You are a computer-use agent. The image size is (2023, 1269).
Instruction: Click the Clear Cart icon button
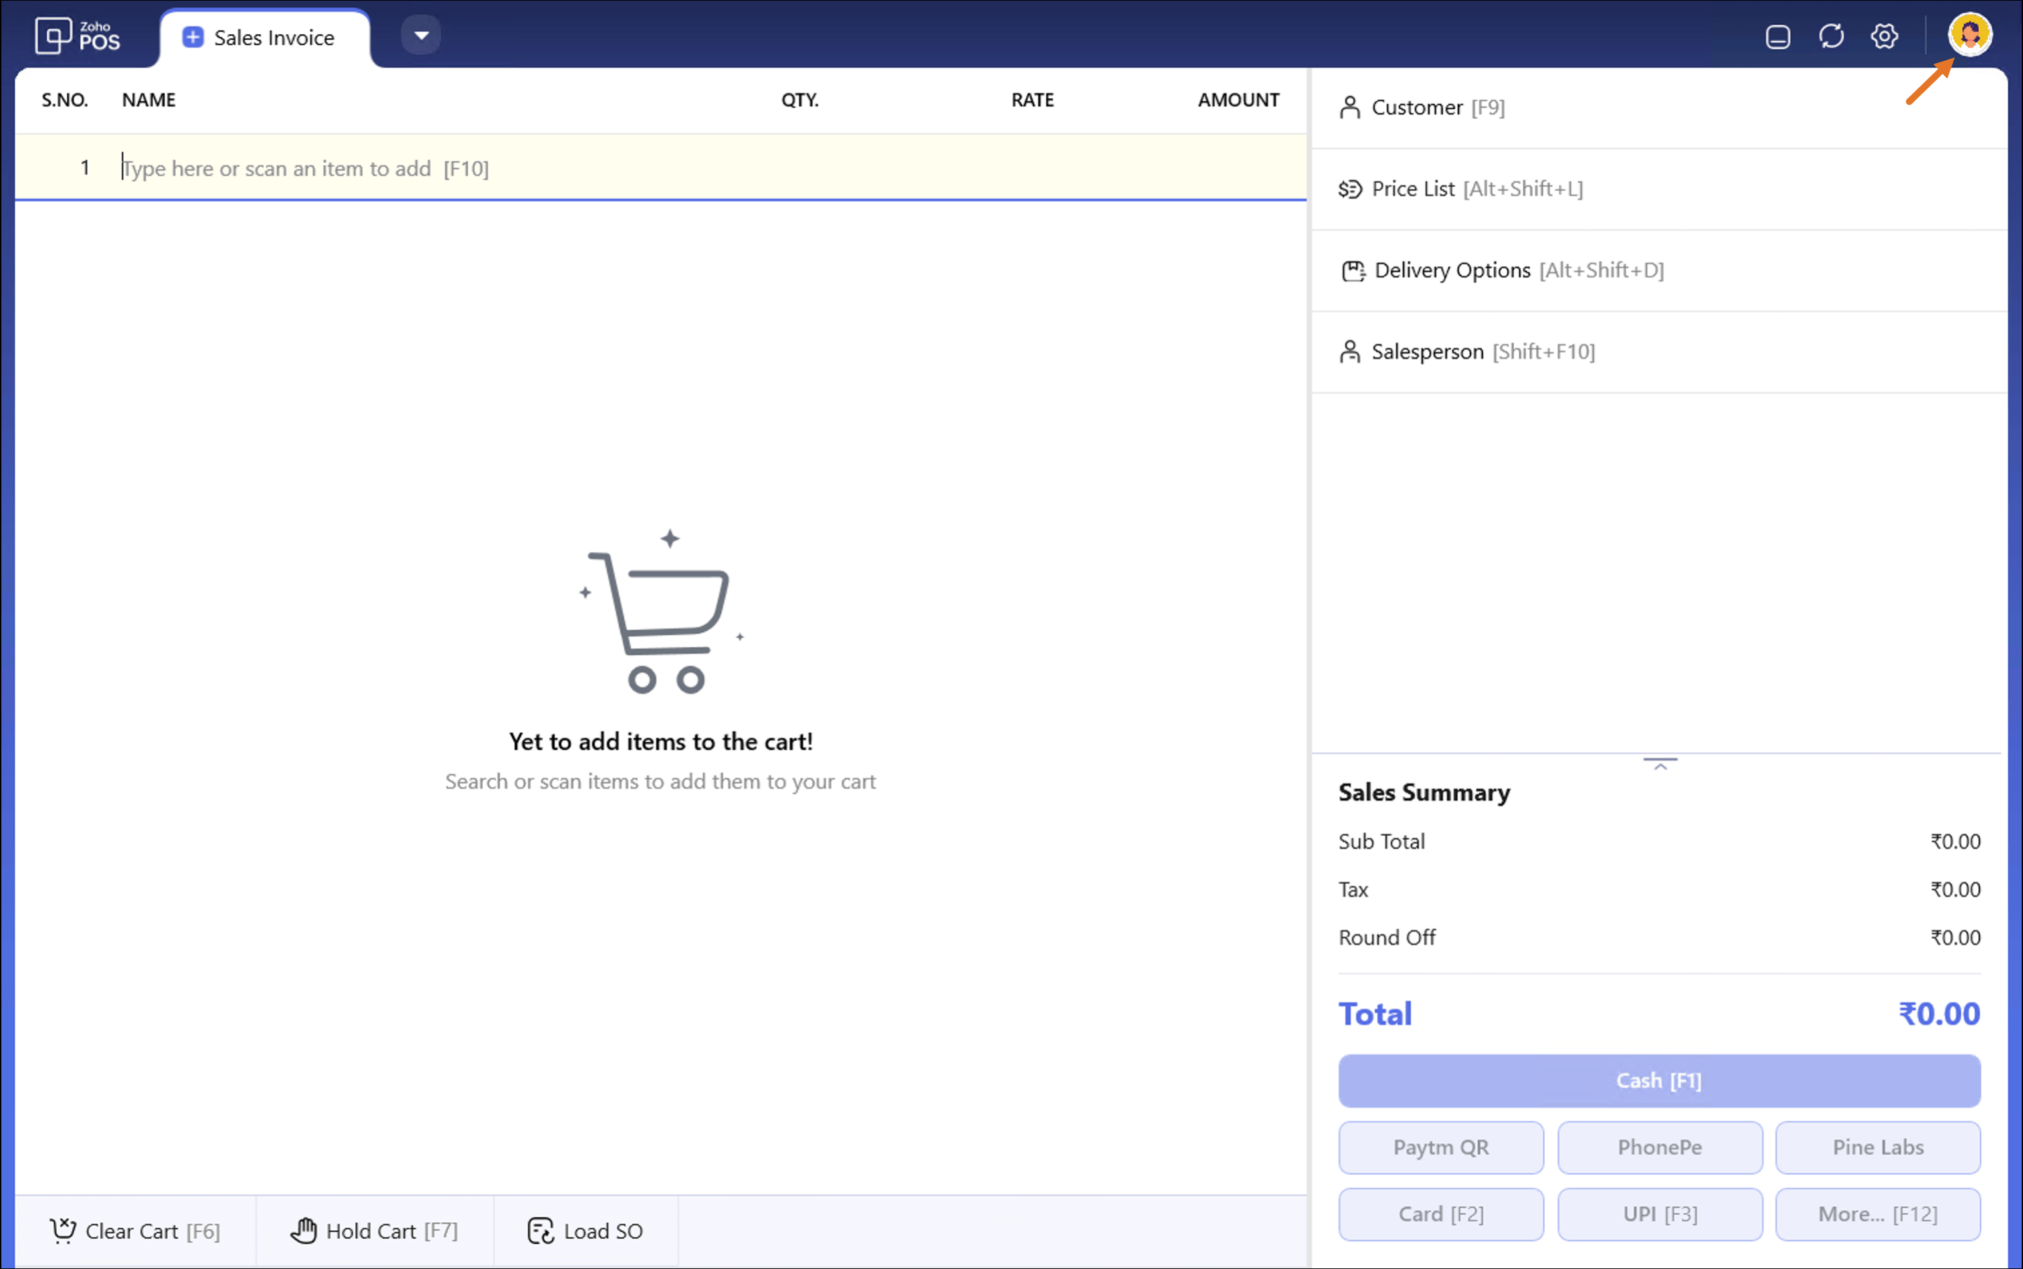63,1230
